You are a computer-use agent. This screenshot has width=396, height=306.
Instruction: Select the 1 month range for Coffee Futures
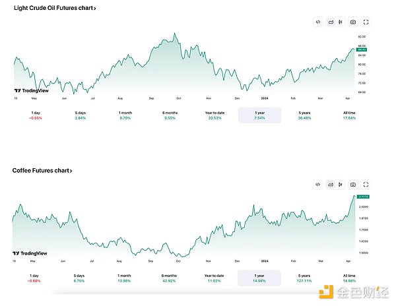point(124,278)
